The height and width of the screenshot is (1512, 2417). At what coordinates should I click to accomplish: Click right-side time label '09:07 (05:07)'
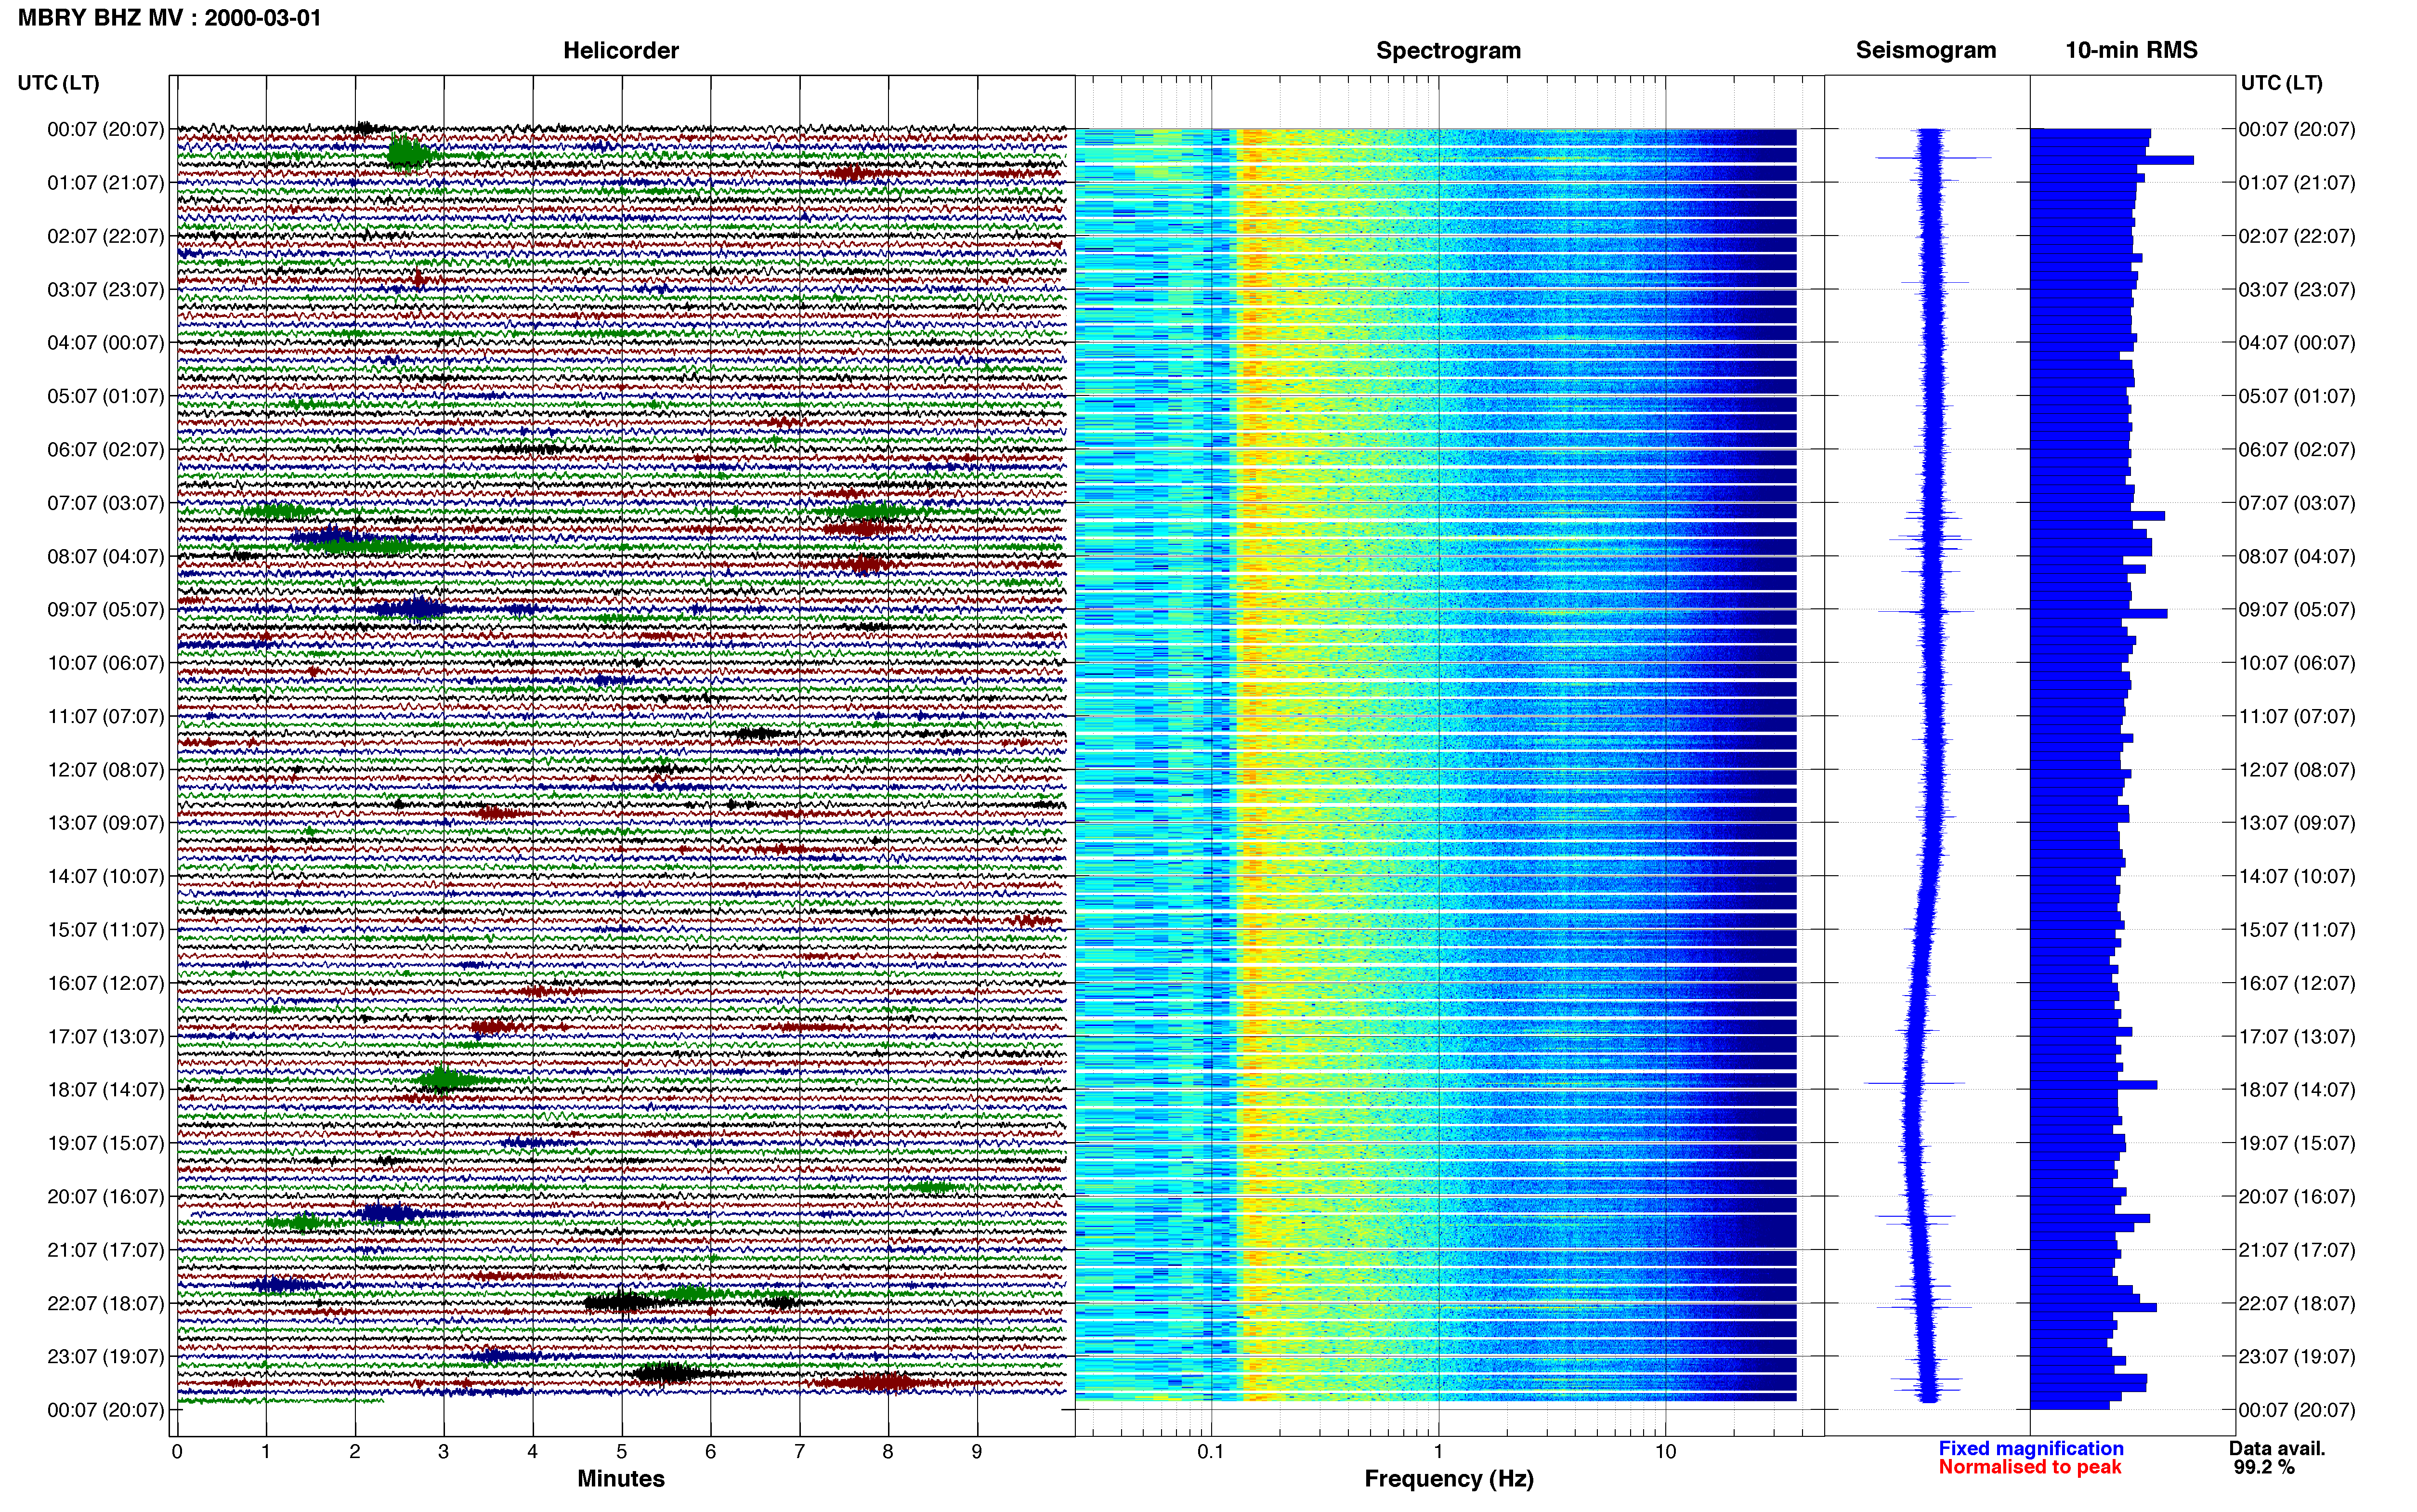2297,610
